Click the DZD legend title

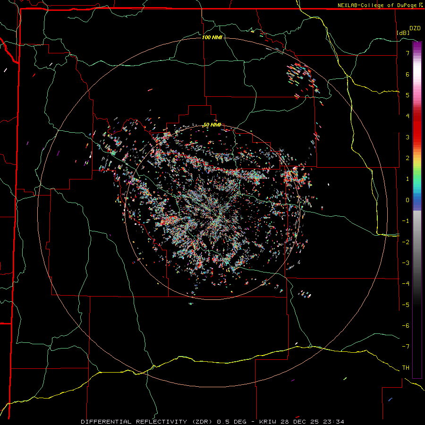(415, 28)
